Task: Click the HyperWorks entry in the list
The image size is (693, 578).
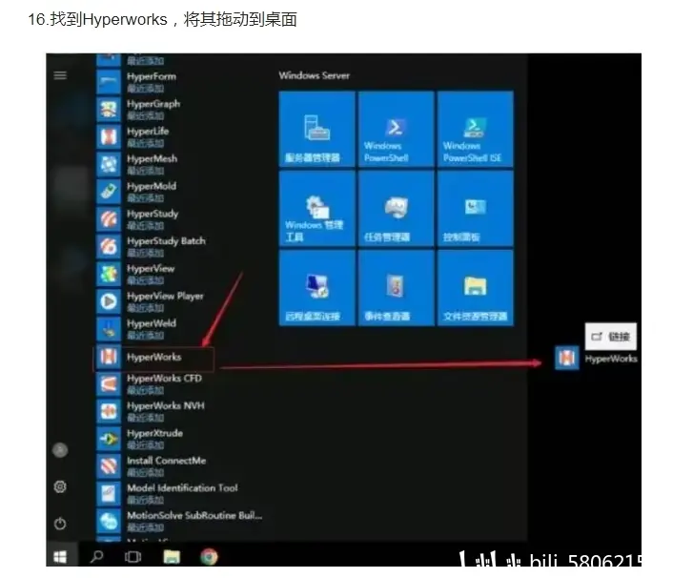Action: coord(153,358)
